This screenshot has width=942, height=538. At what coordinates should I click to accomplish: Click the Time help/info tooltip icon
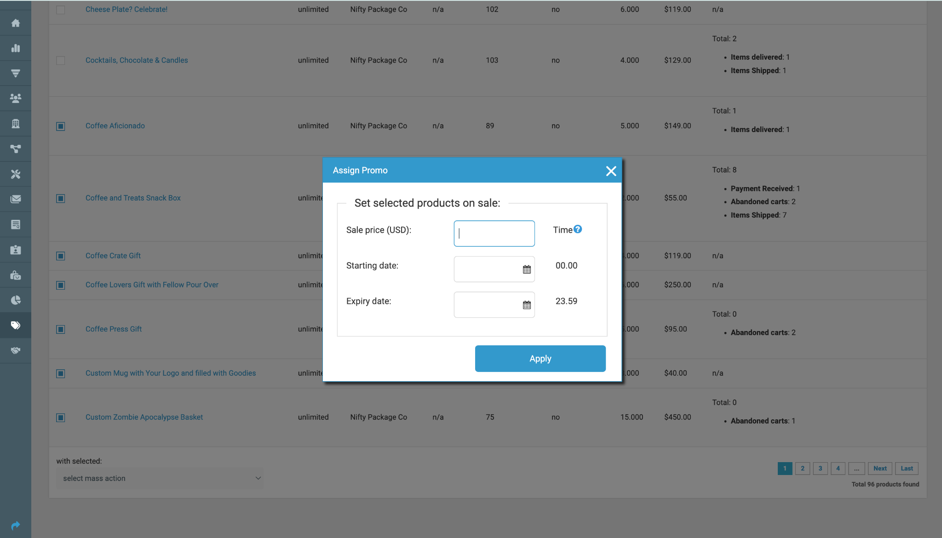pos(578,229)
